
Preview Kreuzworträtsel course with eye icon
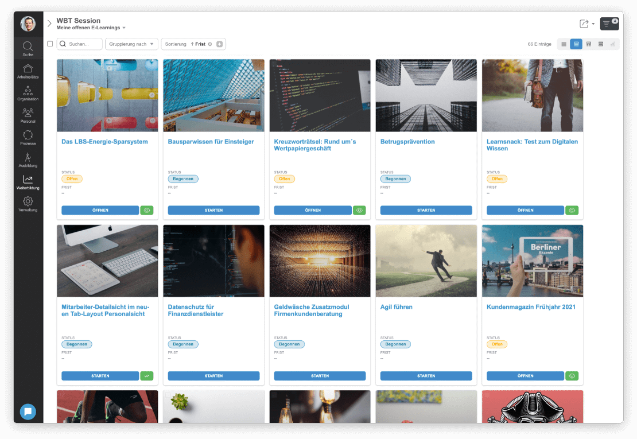point(359,211)
